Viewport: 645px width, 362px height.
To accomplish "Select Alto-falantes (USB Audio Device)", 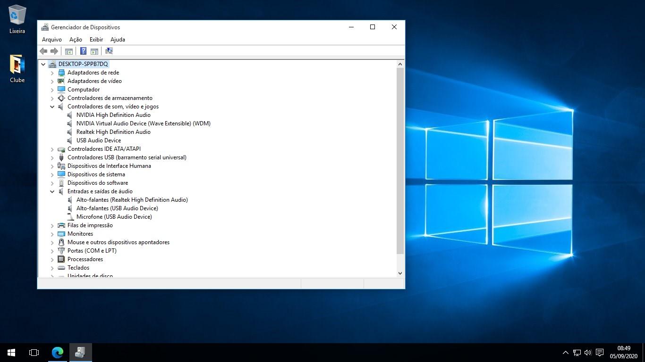I will click(117, 208).
